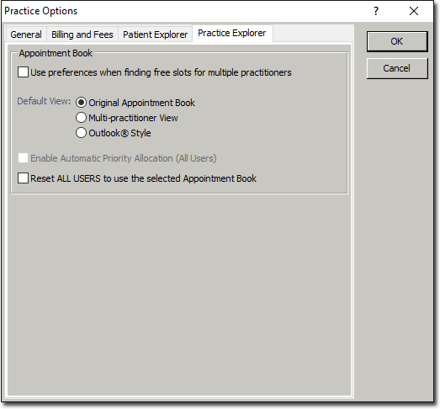The height and width of the screenshot is (409, 440).
Task: Click the Cancel button
Action: 397,68
